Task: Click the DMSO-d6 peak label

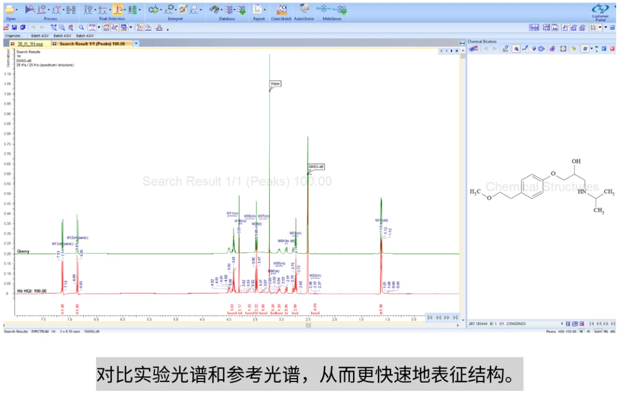Action: tap(316, 167)
